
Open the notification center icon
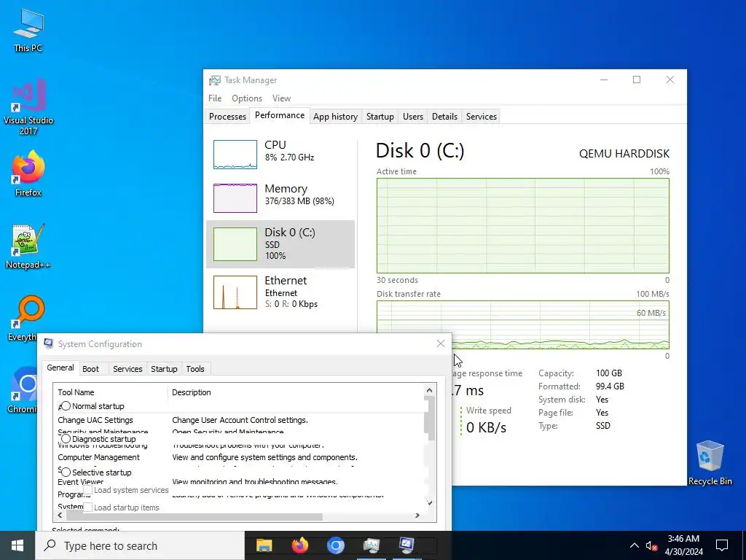click(x=722, y=545)
